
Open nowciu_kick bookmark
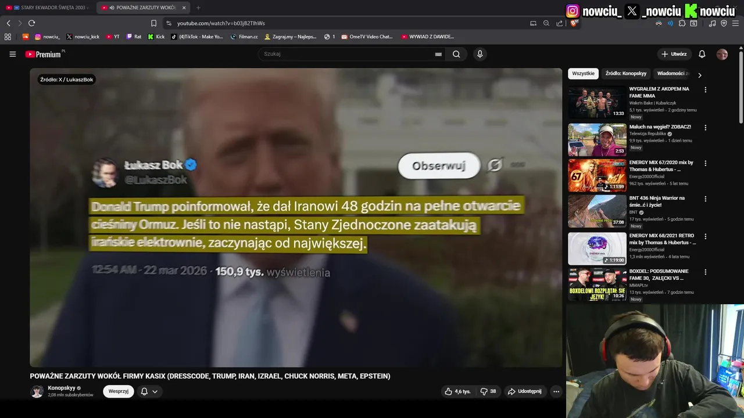[x=83, y=37]
